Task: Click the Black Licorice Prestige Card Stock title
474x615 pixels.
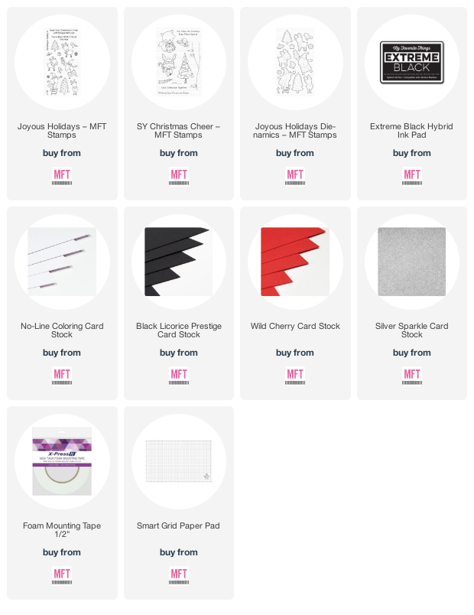Action: tap(179, 330)
